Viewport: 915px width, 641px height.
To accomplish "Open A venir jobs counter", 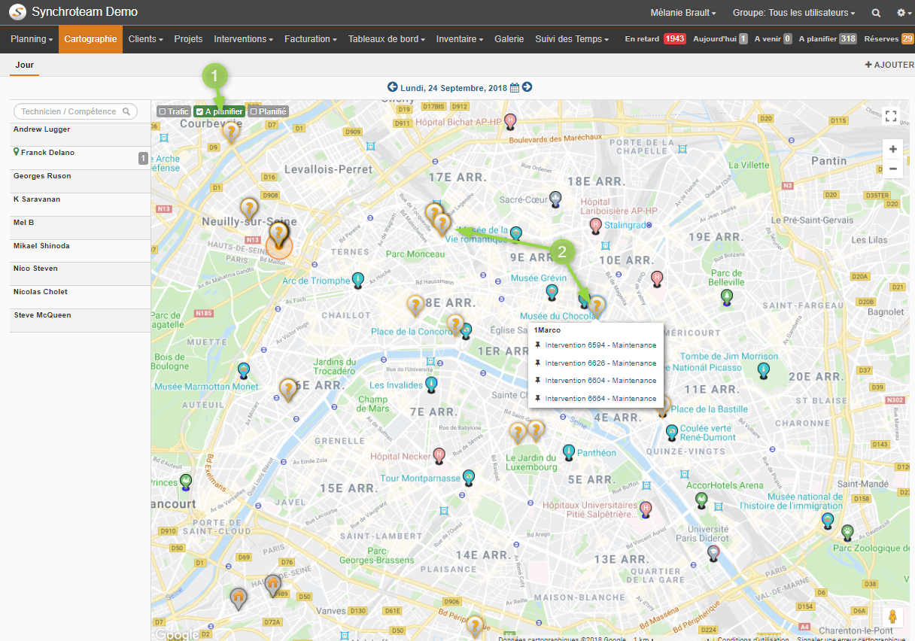I will [774, 39].
